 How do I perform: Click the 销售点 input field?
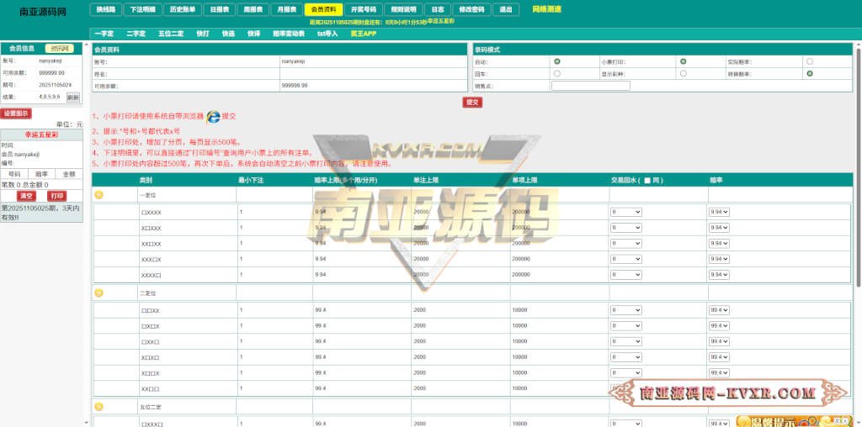point(590,86)
